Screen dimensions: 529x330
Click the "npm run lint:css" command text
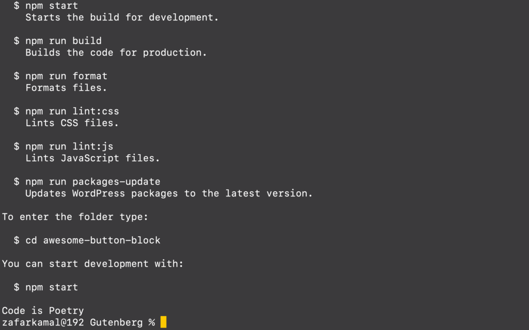(x=72, y=111)
